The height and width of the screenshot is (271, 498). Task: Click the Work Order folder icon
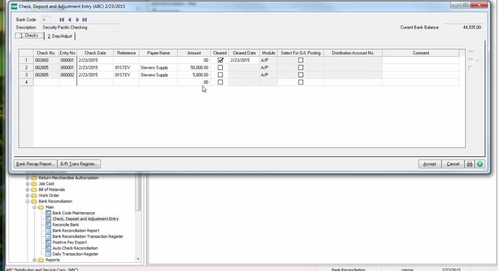pyautogui.click(x=34, y=195)
